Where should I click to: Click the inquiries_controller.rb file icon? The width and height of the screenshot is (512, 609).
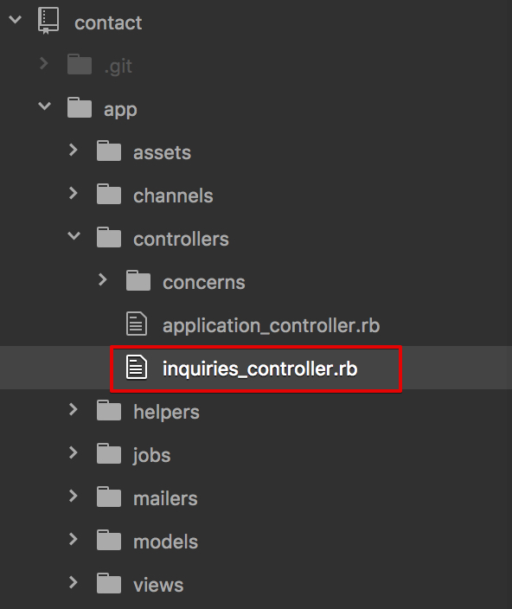point(137,367)
